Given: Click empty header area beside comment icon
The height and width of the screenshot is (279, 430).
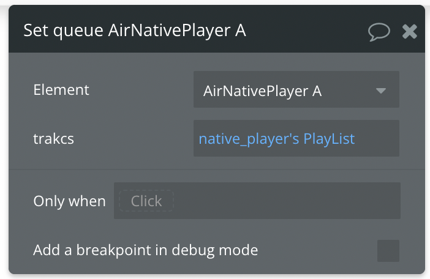Looking at the screenshot, I should click(x=307, y=30).
